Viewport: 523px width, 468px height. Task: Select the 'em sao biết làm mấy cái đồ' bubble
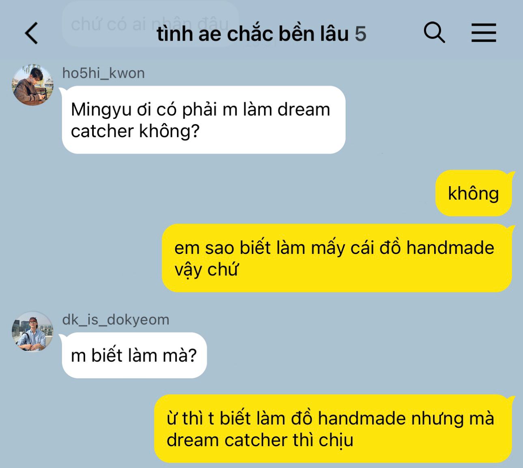pos(337,258)
